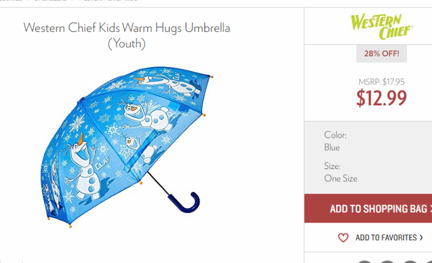Image resolution: width=432 pixels, height=263 pixels.
Task: Click the MSRP $17.95 text
Action: [382, 81]
